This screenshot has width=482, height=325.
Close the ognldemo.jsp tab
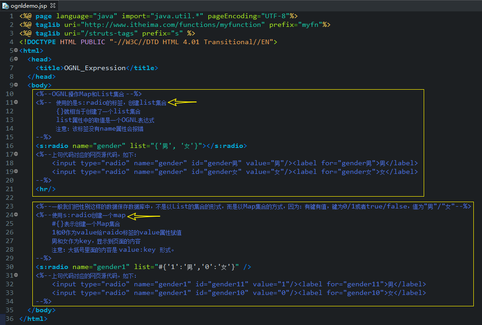click(52, 5)
